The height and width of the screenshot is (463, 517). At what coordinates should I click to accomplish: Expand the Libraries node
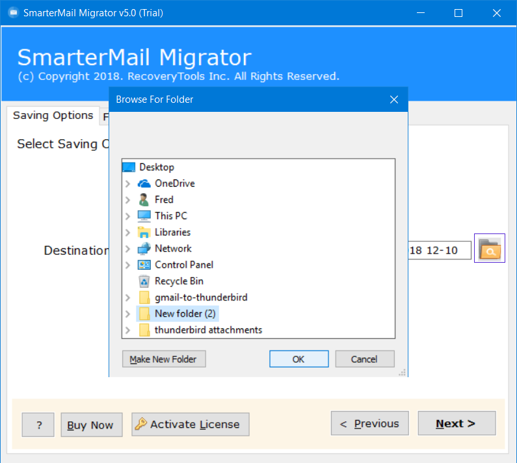[x=128, y=233]
